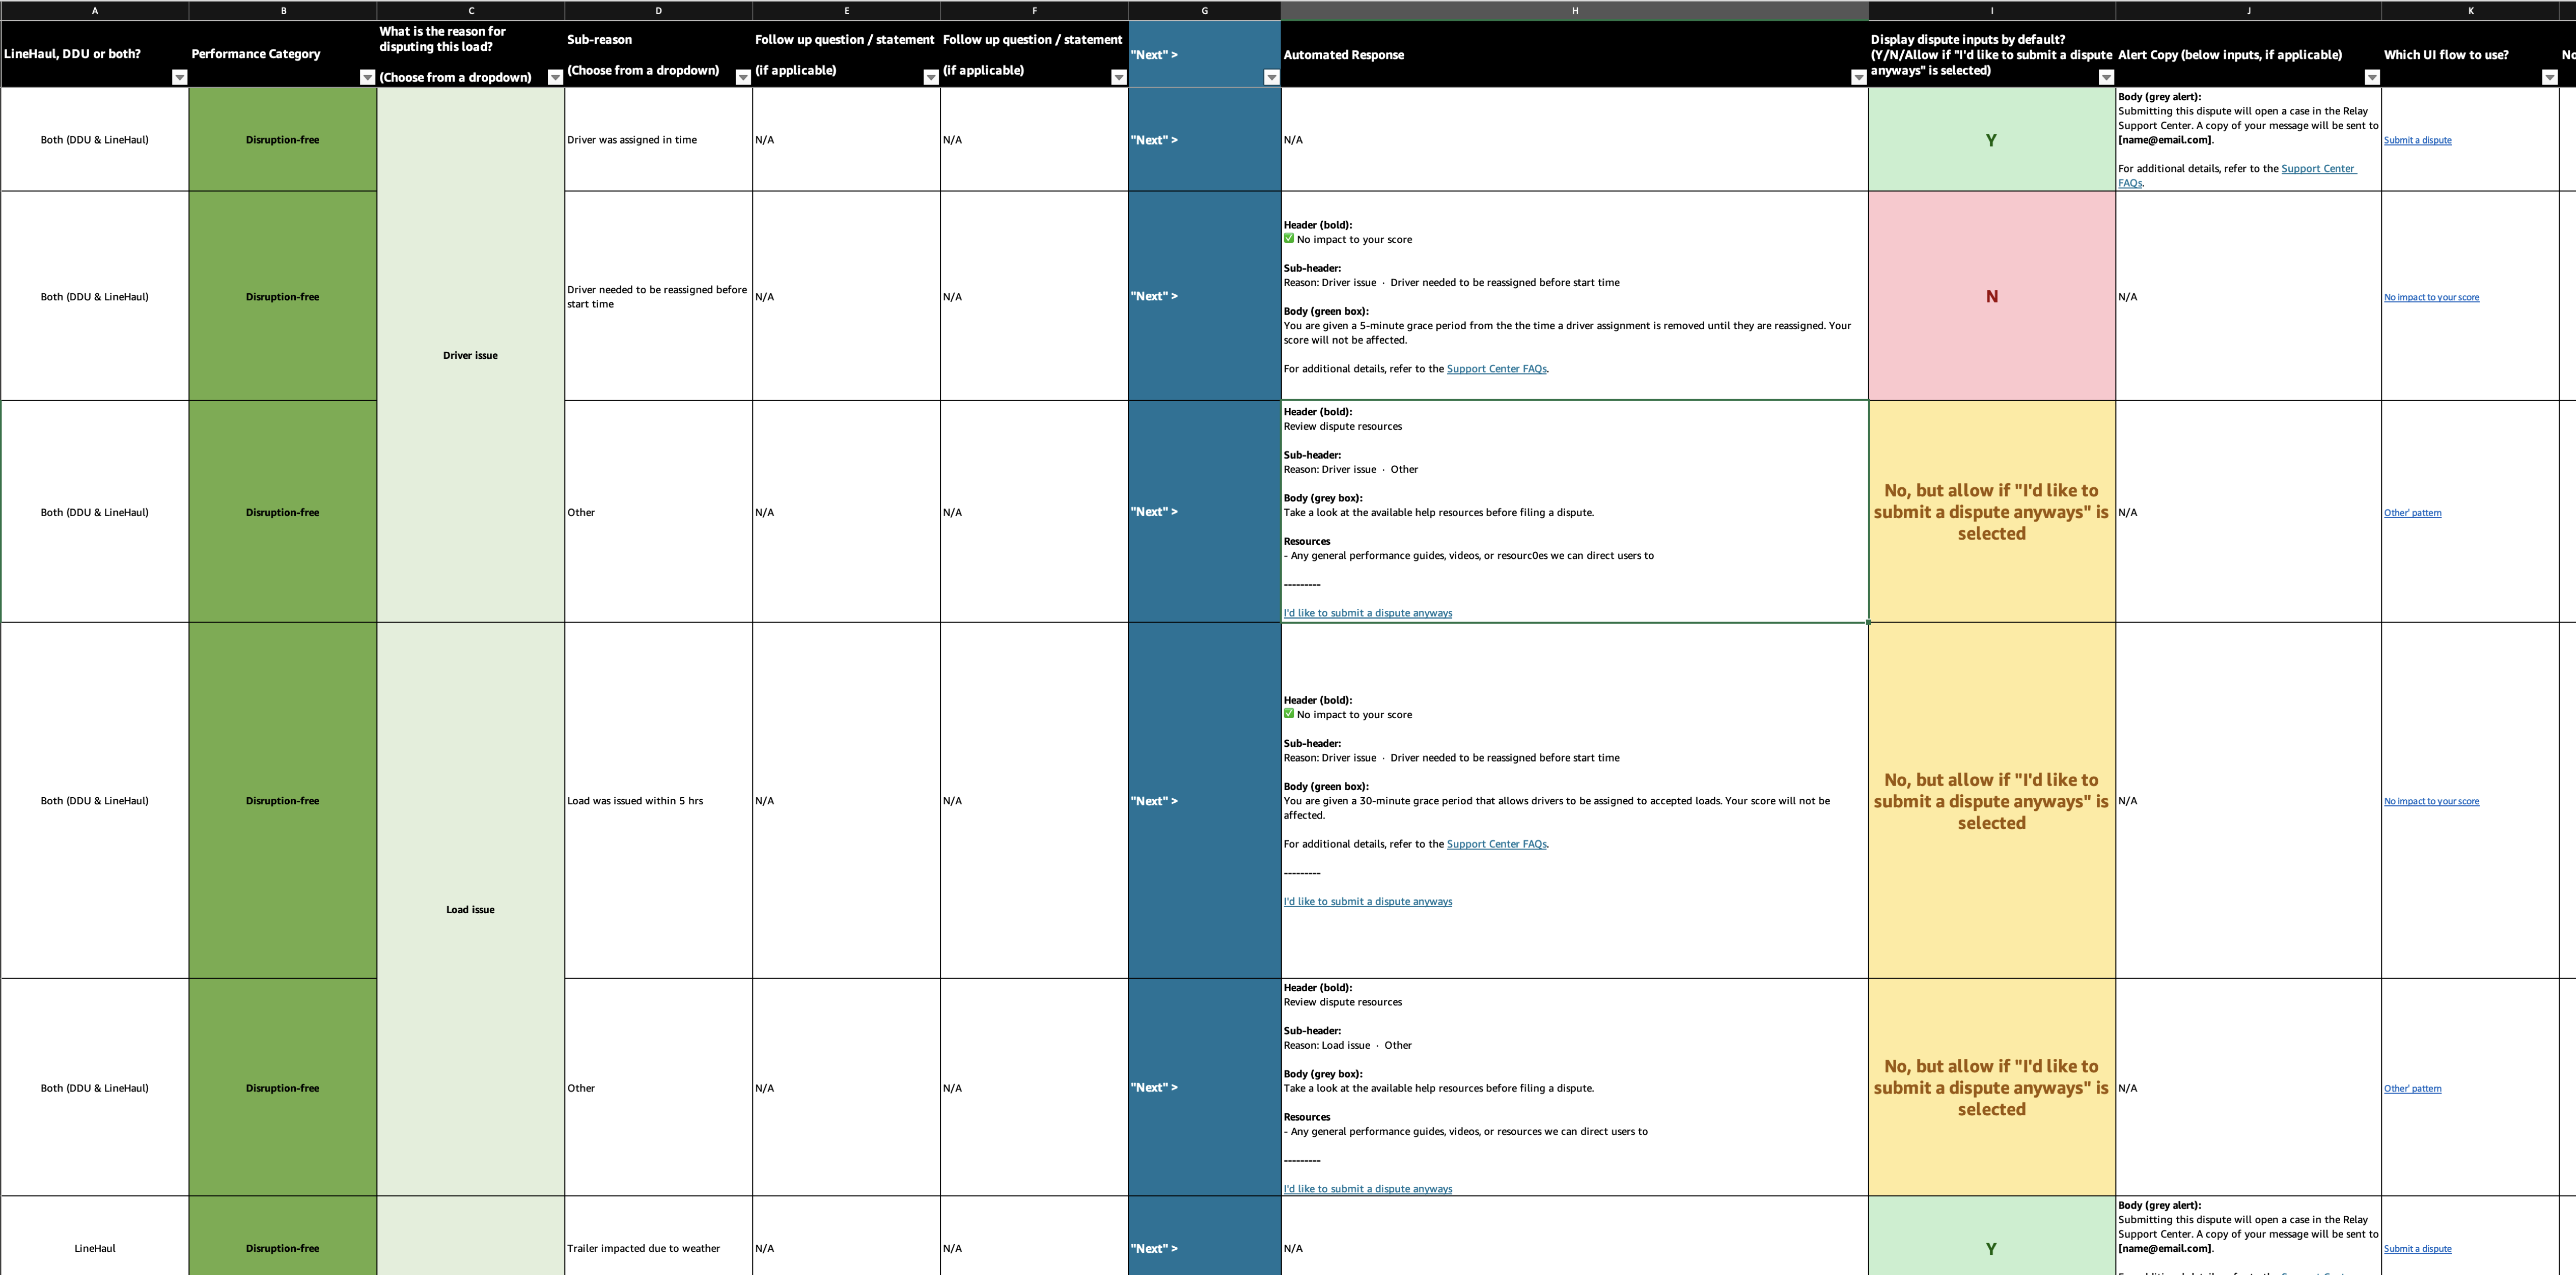Select the merged 'Driver issue' cell
This screenshot has width=2576, height=1275.
(470, 355)
